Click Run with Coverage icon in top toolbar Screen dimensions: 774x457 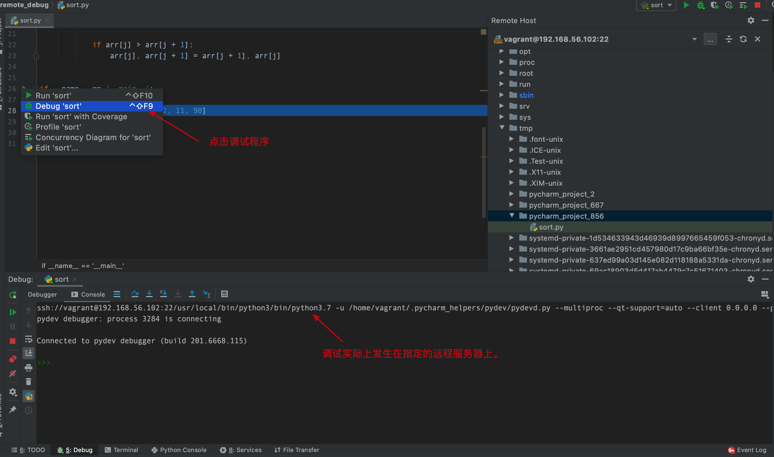(x=714, y=5)
